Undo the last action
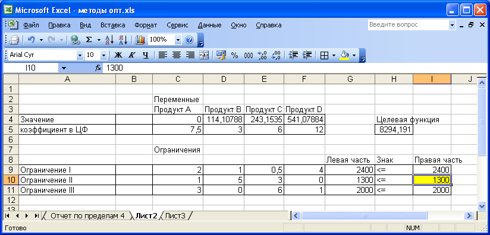490x235 pixels. [31, 40]
